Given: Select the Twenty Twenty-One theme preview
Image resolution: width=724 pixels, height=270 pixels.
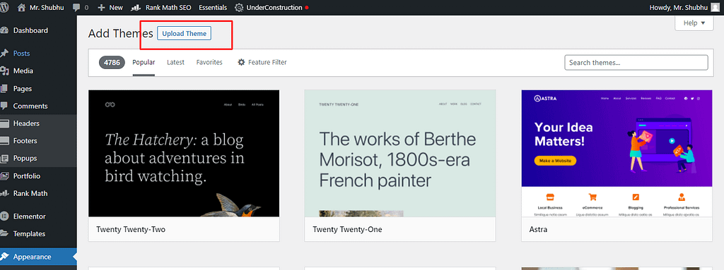Looking at the screenshot, I should click(400, 154).
